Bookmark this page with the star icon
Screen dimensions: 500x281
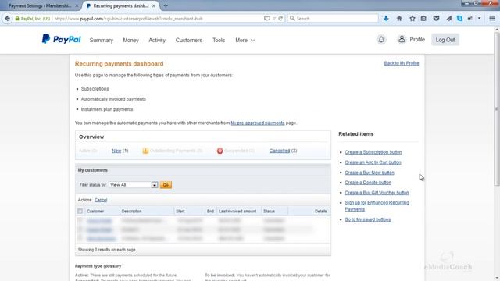tap(412, 19)
